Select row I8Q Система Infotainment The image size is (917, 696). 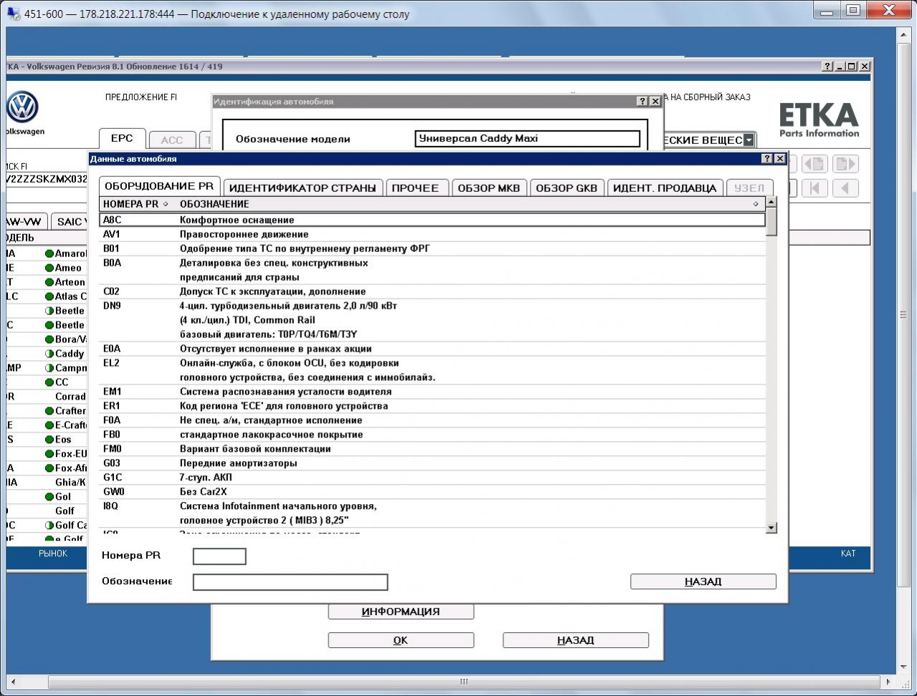[433, 513]
